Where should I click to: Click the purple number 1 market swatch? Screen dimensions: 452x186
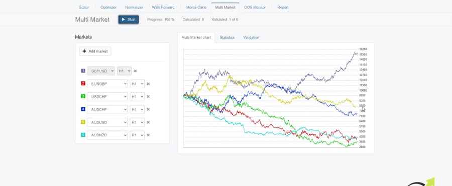tap(83, 71)
